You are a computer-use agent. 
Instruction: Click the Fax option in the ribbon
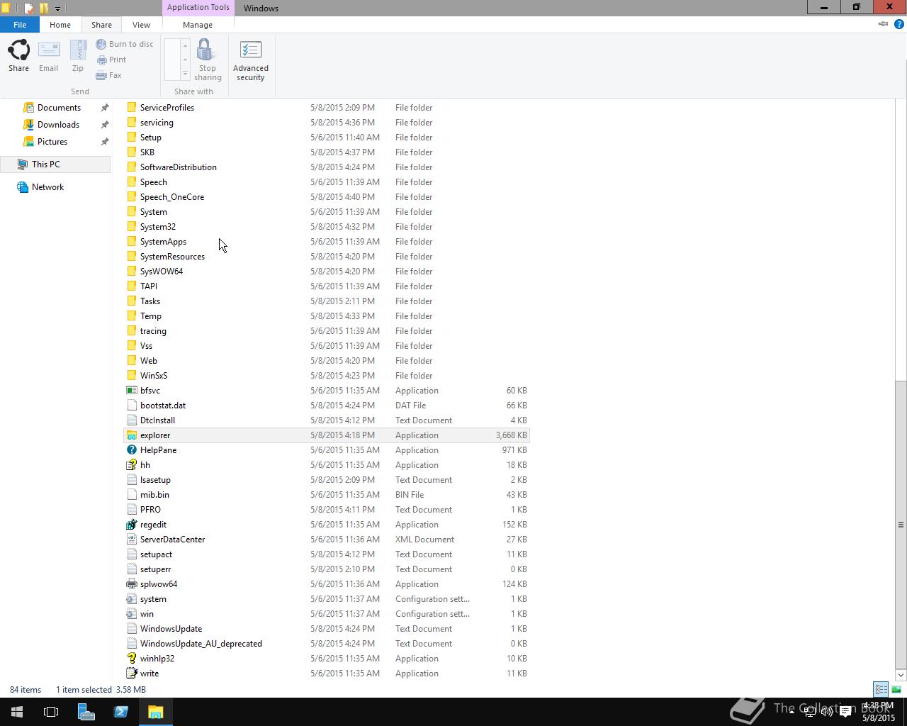click(x=109, y=75)
